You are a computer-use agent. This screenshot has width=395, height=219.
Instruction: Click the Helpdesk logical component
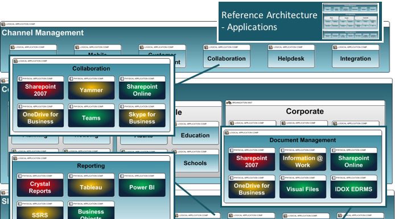pyautogui.click(x=291, y=56)
